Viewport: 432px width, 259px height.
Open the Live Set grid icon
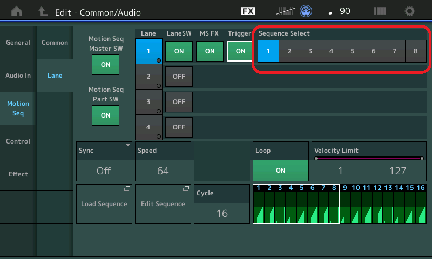pos(380,11)
